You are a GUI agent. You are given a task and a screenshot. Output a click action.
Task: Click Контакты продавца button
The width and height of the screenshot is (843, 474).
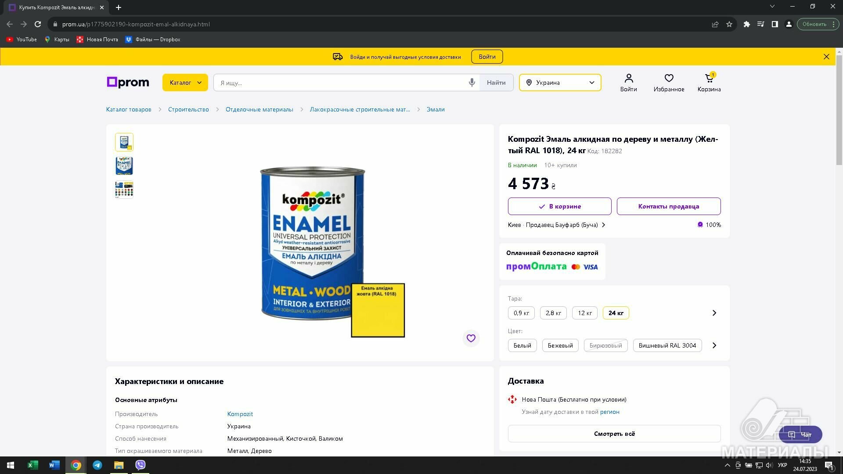[668, 206]
